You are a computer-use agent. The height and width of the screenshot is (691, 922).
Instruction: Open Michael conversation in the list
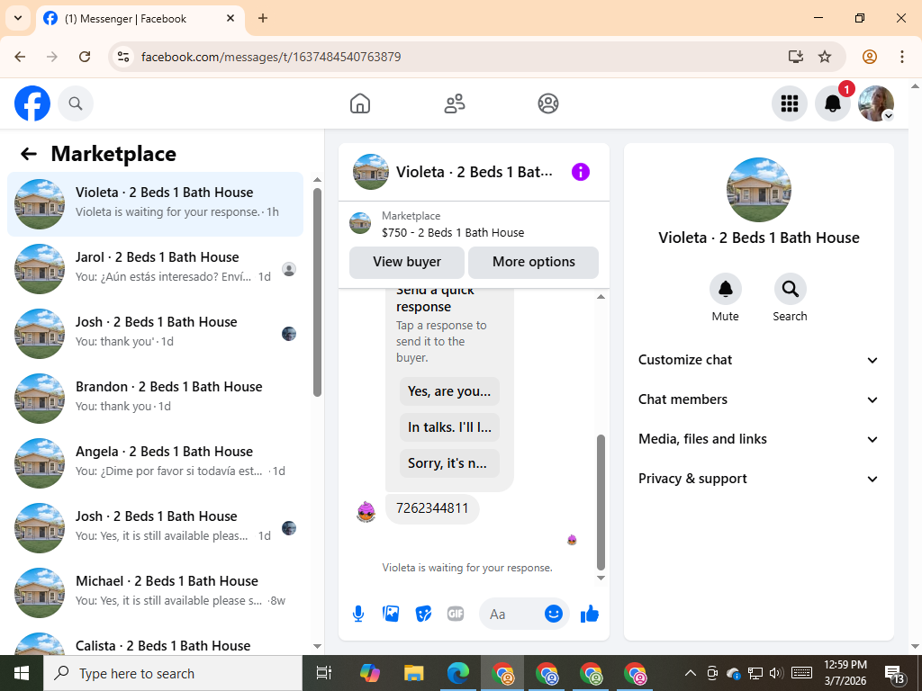coord(155,592)
